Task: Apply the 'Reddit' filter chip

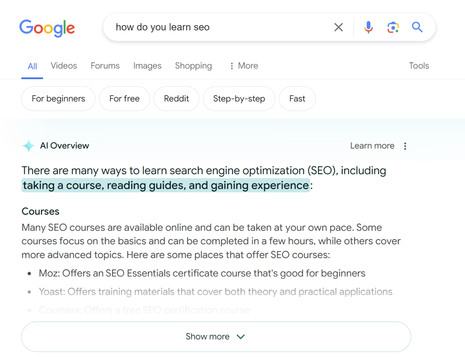Action: (x=176, y=99)
